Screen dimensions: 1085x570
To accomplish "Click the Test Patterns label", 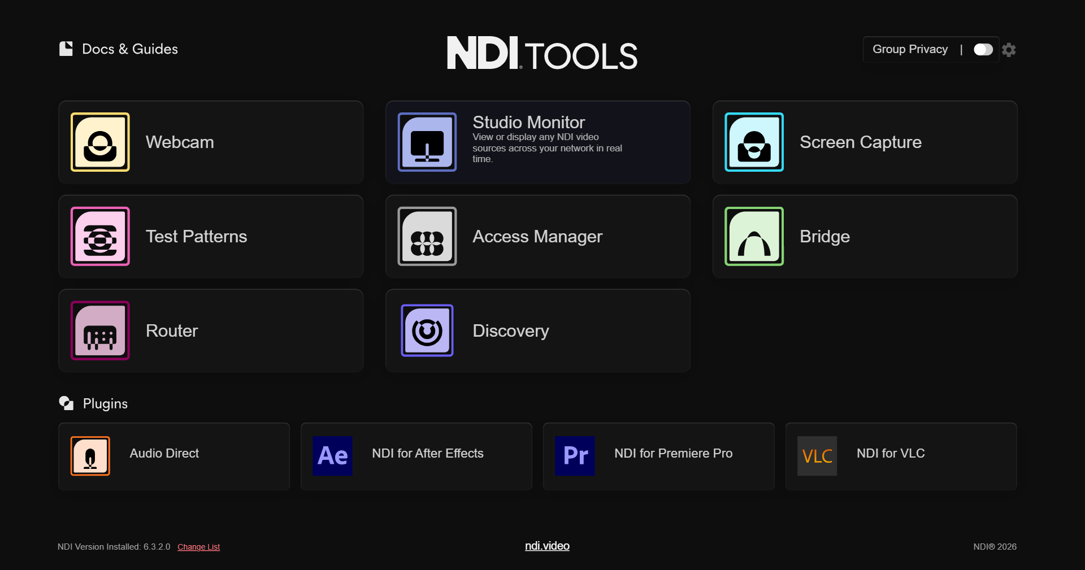I will (197, 236).
